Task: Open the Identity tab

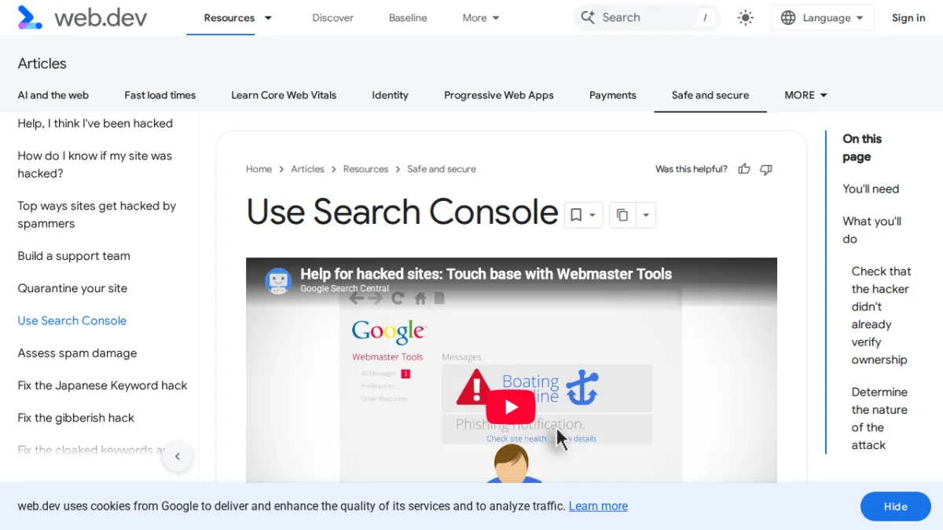Action: click(390, 95)
